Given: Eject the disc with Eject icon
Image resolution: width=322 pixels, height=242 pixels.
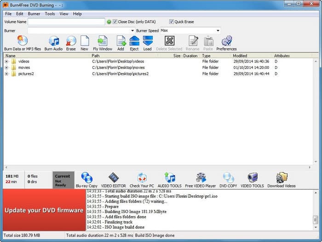Looking at the screenshot, I should tap(134, 41).
